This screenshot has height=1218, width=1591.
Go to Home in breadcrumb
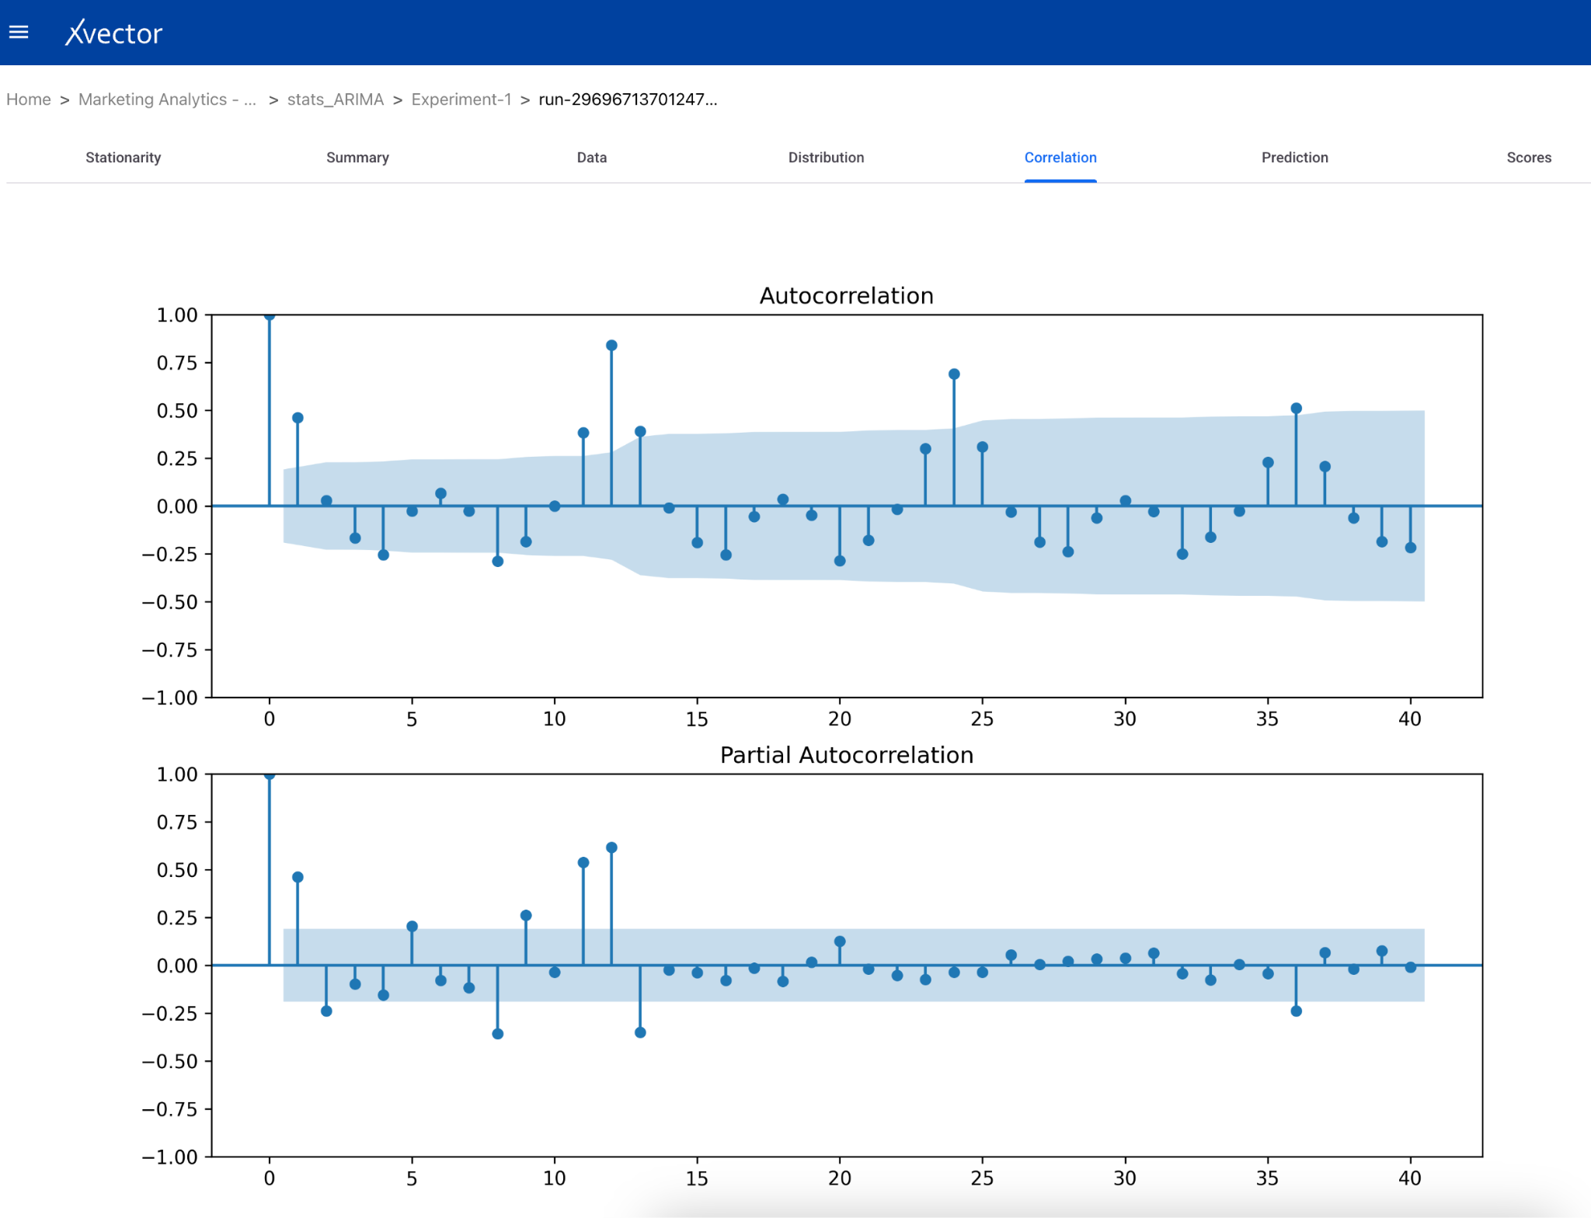(x=29, y=99)
